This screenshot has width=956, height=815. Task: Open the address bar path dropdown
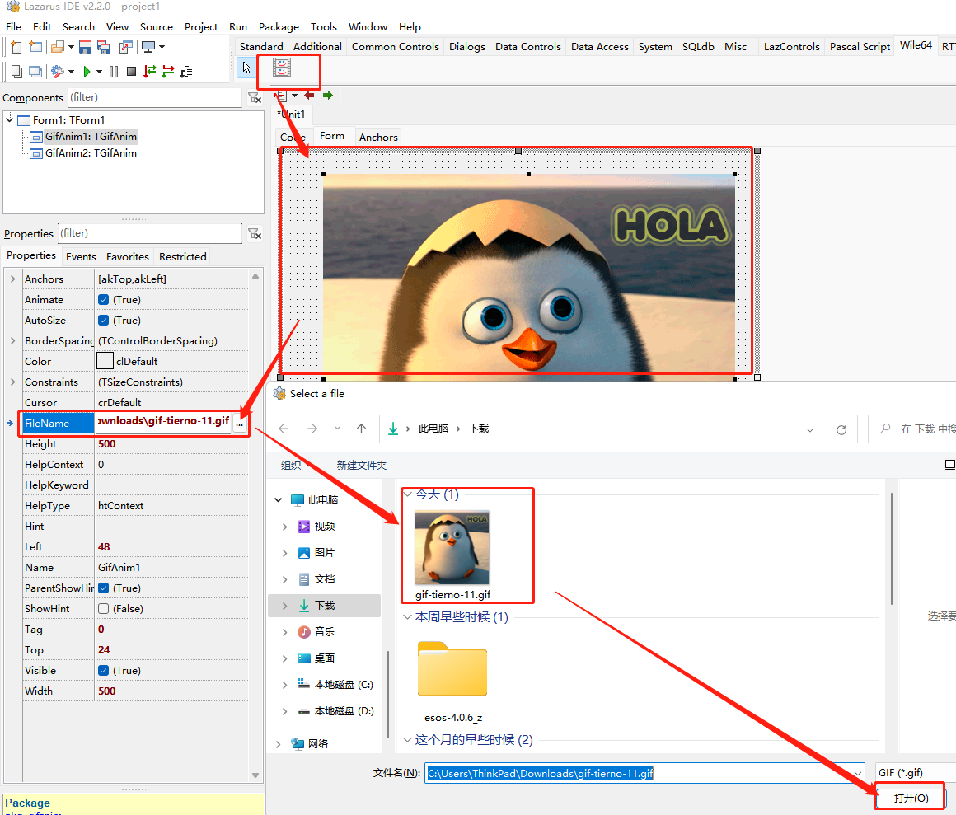click(x=809, y=429)
